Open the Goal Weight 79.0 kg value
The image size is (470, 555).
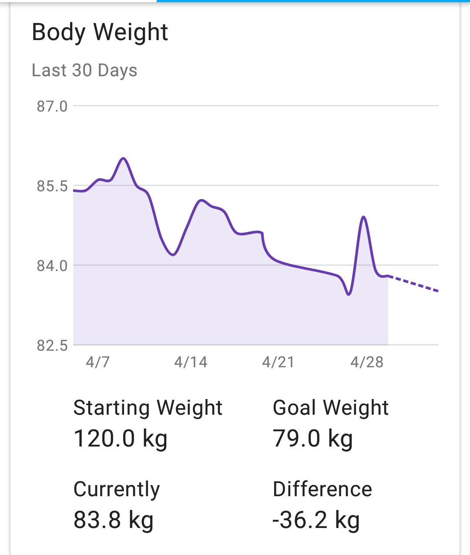(x=312, y=438)
